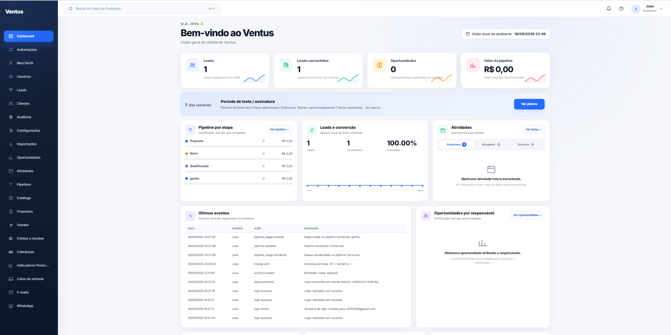This screenshot has width=671, height=335.
Task: Click the Leads funnel icon in sidebar
Action: pyautogui.click(x=11, y=90)
